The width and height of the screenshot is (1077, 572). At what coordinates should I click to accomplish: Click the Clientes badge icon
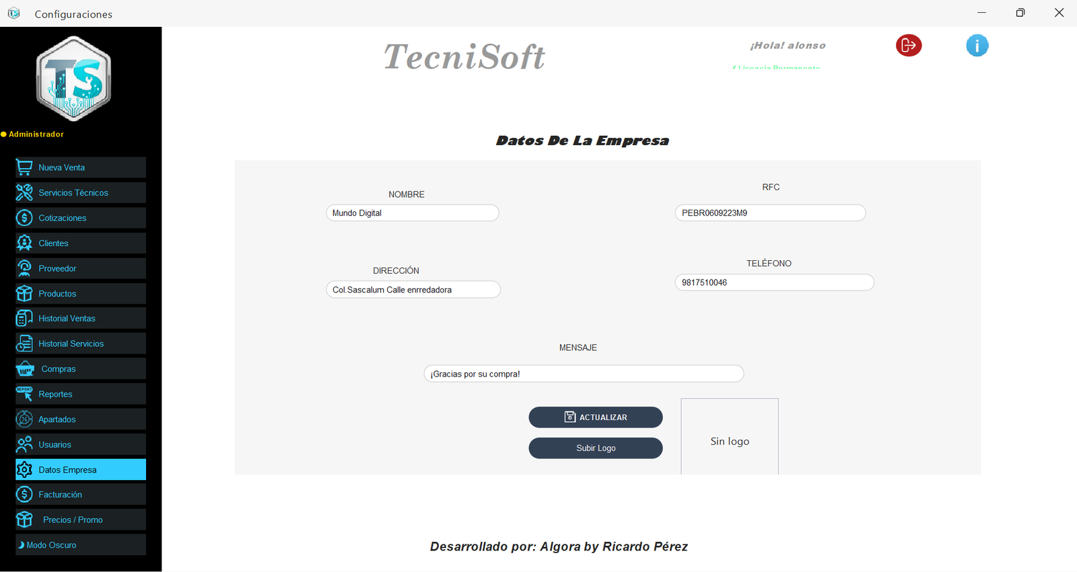coord(24,243)
